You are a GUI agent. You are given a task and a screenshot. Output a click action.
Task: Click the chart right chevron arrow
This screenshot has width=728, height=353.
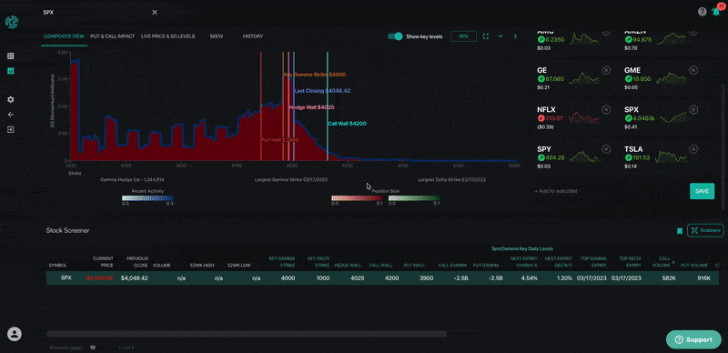pyautogui.click(x=515, y=36)
